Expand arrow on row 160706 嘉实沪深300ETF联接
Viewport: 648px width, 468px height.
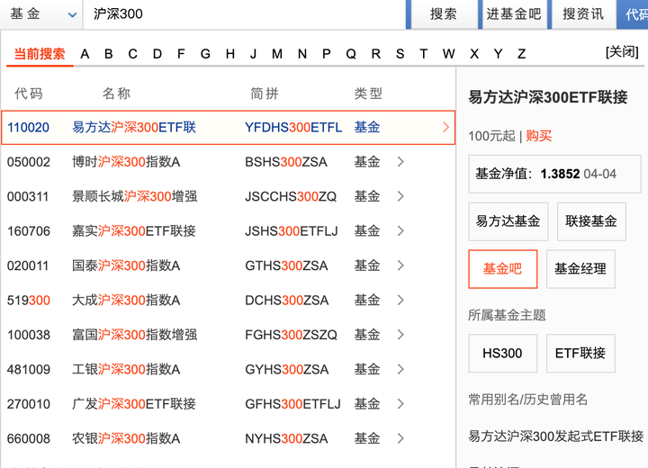400,230
